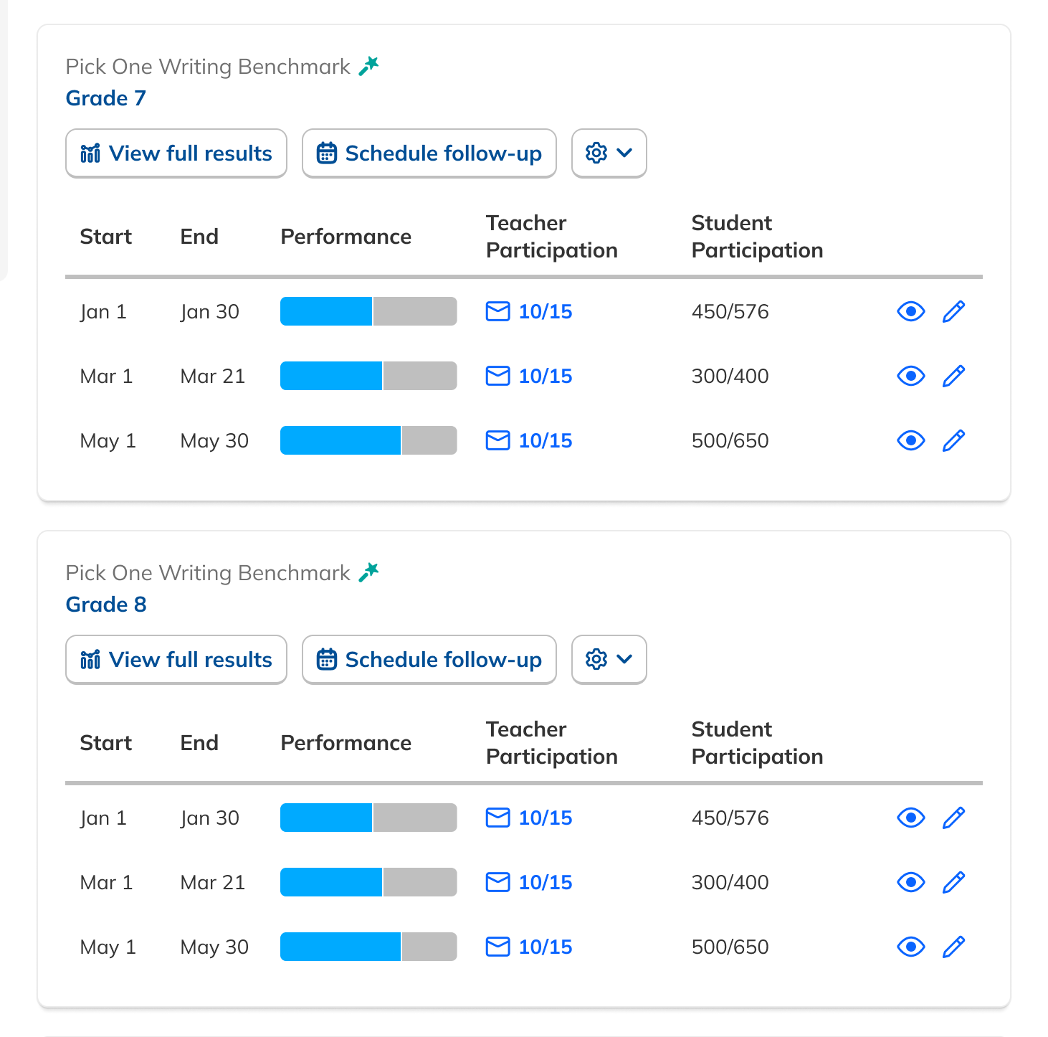Toggle visibility eye for Grade 7 Jan 1 row
The height and width of the screenshot is (1037, 1048).
click(910, 312)
